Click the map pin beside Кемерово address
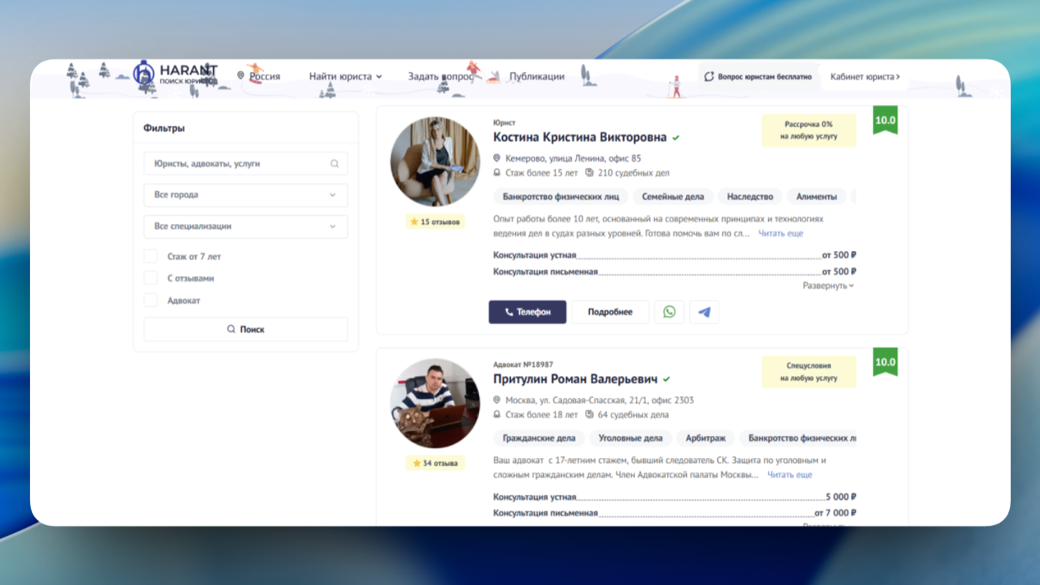Image resolution: width=1040 pixels, height=585 pixels. 497,158
